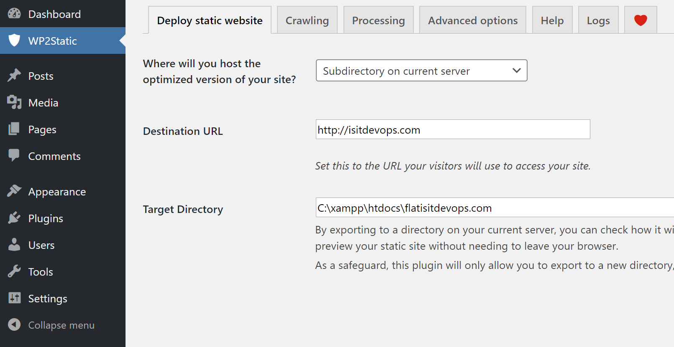The width and height of the screenshot is (674, 347).
Task: Click the Posts pushpin icon
Action: coord(14,76)
